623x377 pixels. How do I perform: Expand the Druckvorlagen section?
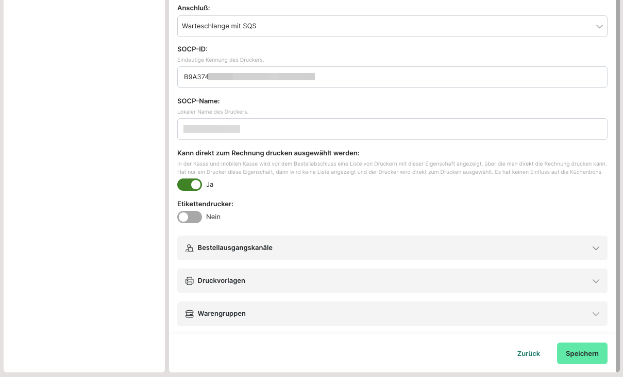[x=392, y=281]
